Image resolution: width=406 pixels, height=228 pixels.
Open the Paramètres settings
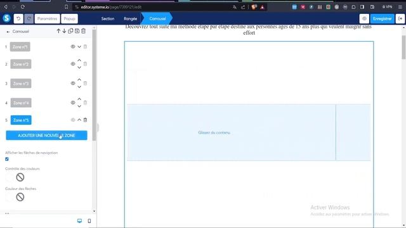click(47, 18)
